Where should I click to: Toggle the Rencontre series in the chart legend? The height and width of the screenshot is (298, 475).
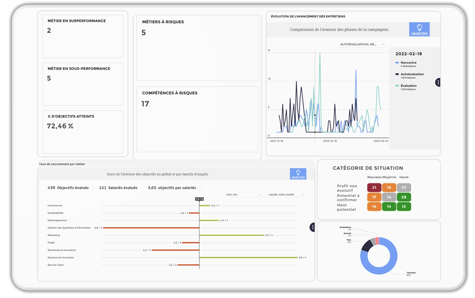pyautogui.click(x=408, y=63)
